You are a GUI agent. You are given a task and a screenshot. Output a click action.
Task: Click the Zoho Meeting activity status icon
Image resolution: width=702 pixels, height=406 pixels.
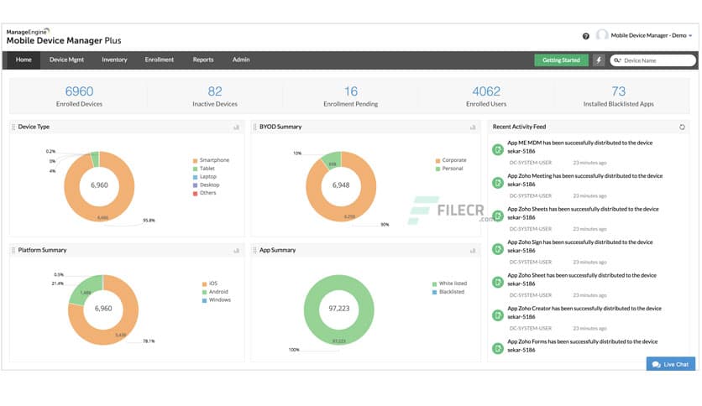click(498, 183)
